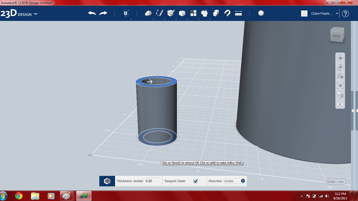Click the Fit view icon
This screenshot has width=358, height=201.
click(340, 86)
